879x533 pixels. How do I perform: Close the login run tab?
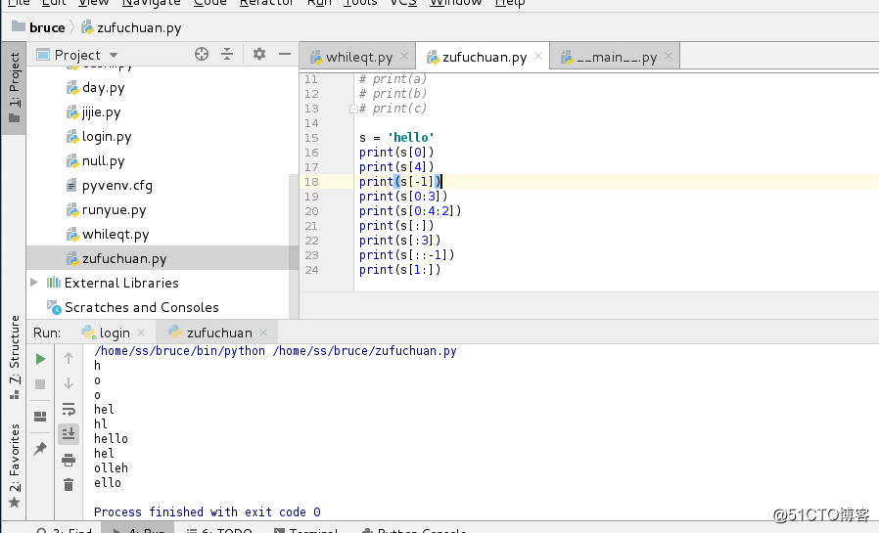point(141,333)
